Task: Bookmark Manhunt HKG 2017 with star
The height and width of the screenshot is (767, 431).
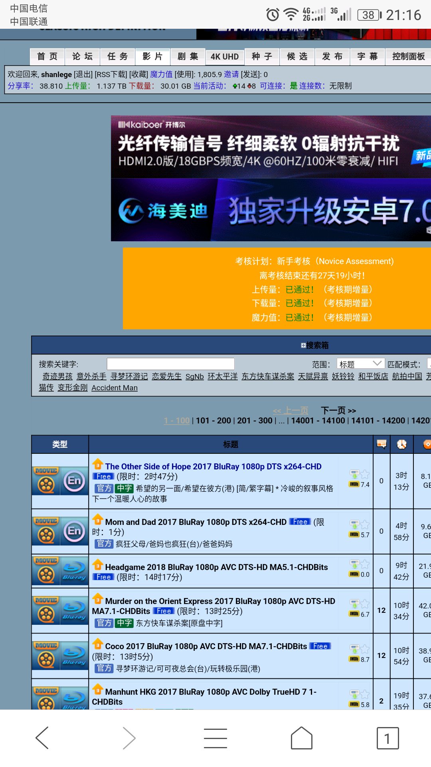Action: pos(365,694)
